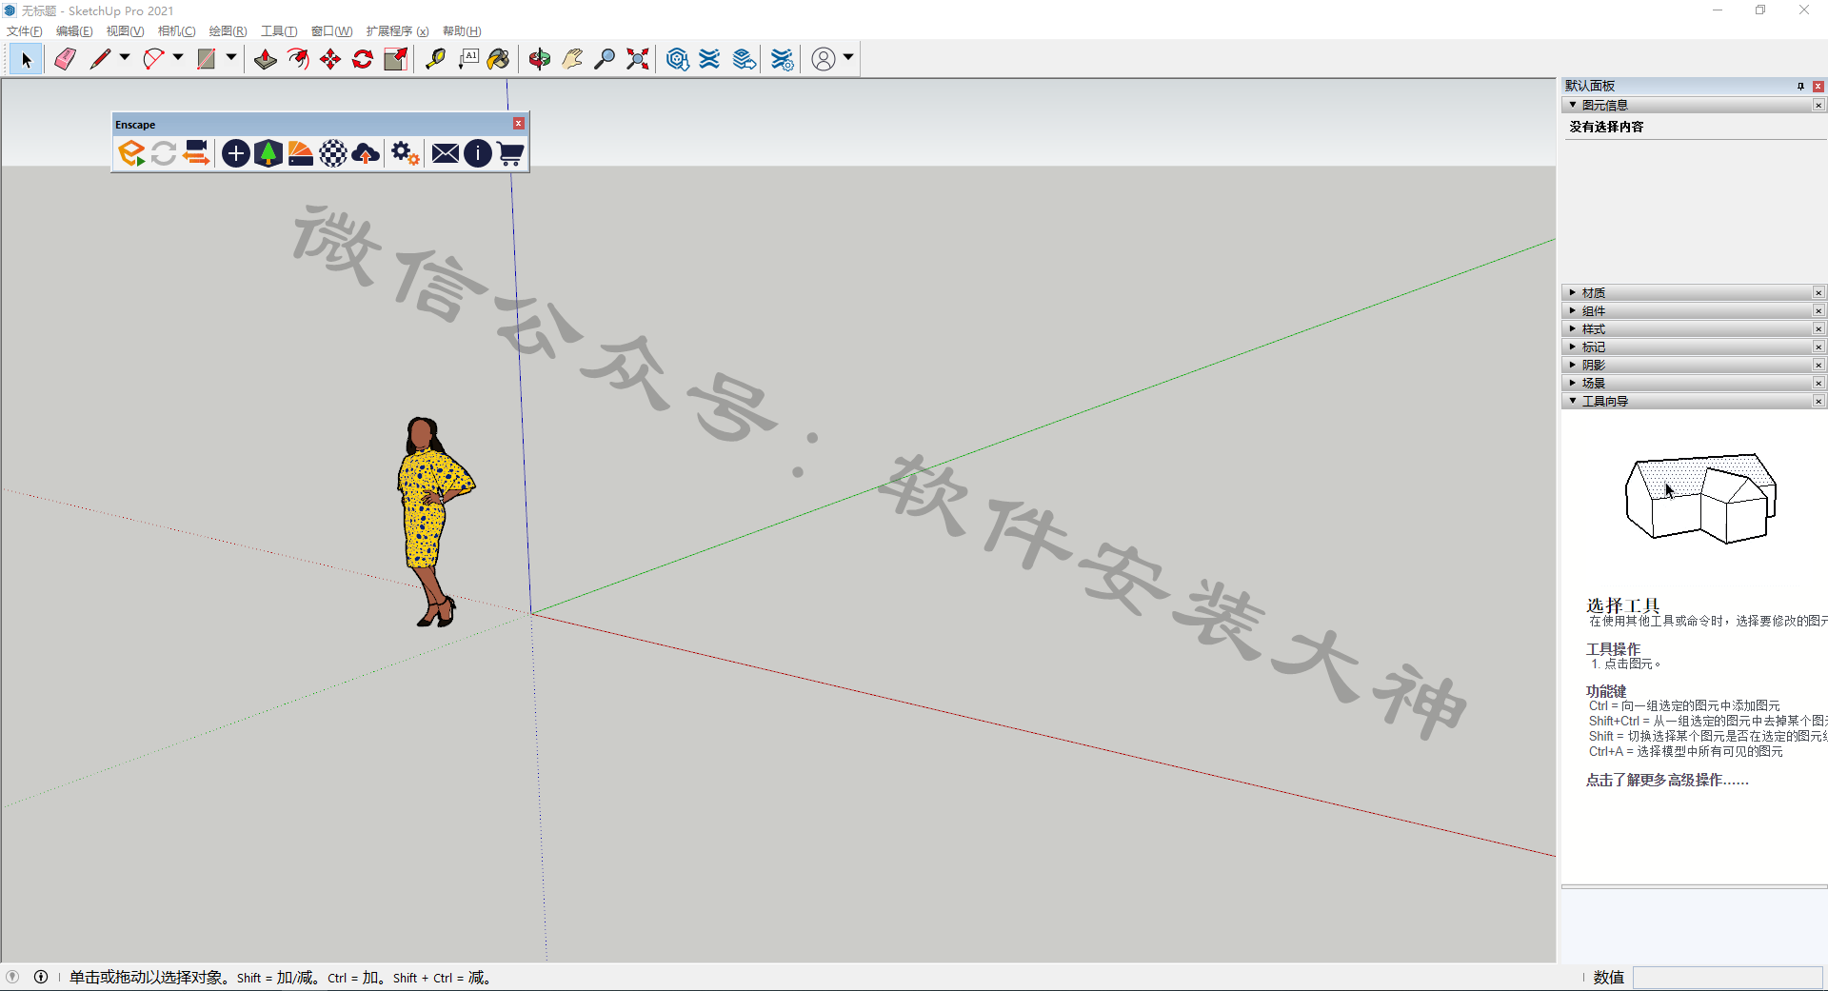Image resolution: width=1828 pixels, height=991 pixels.
Task: Select the Offset tool
Action: pyautogui.click(x=298, y=59)
